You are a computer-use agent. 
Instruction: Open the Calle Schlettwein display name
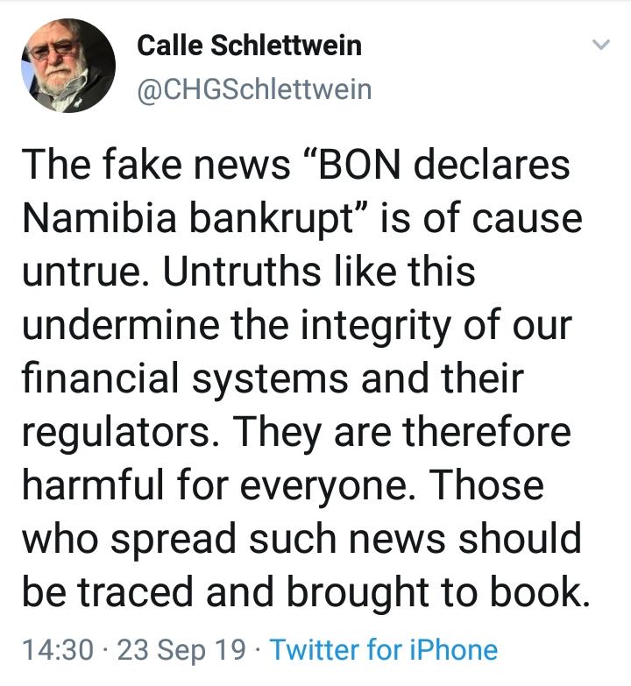[x=250, y=45]
